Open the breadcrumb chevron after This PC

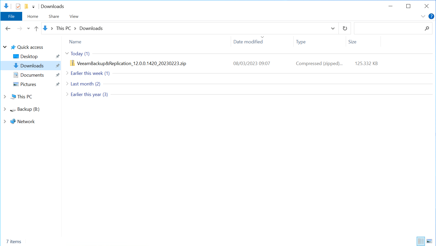[75, 28]
